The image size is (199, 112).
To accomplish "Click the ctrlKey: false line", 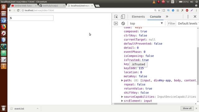I will coord(135,35).
